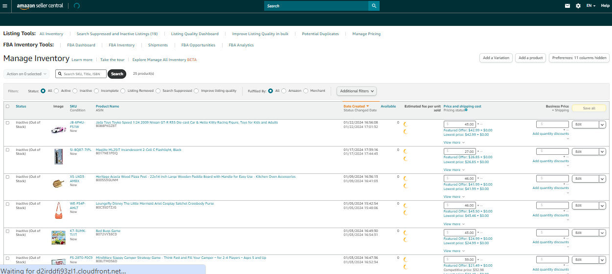The width and height of the screenshot is (612, 274).
Task: Open the Learn more link
Action: 82,60
